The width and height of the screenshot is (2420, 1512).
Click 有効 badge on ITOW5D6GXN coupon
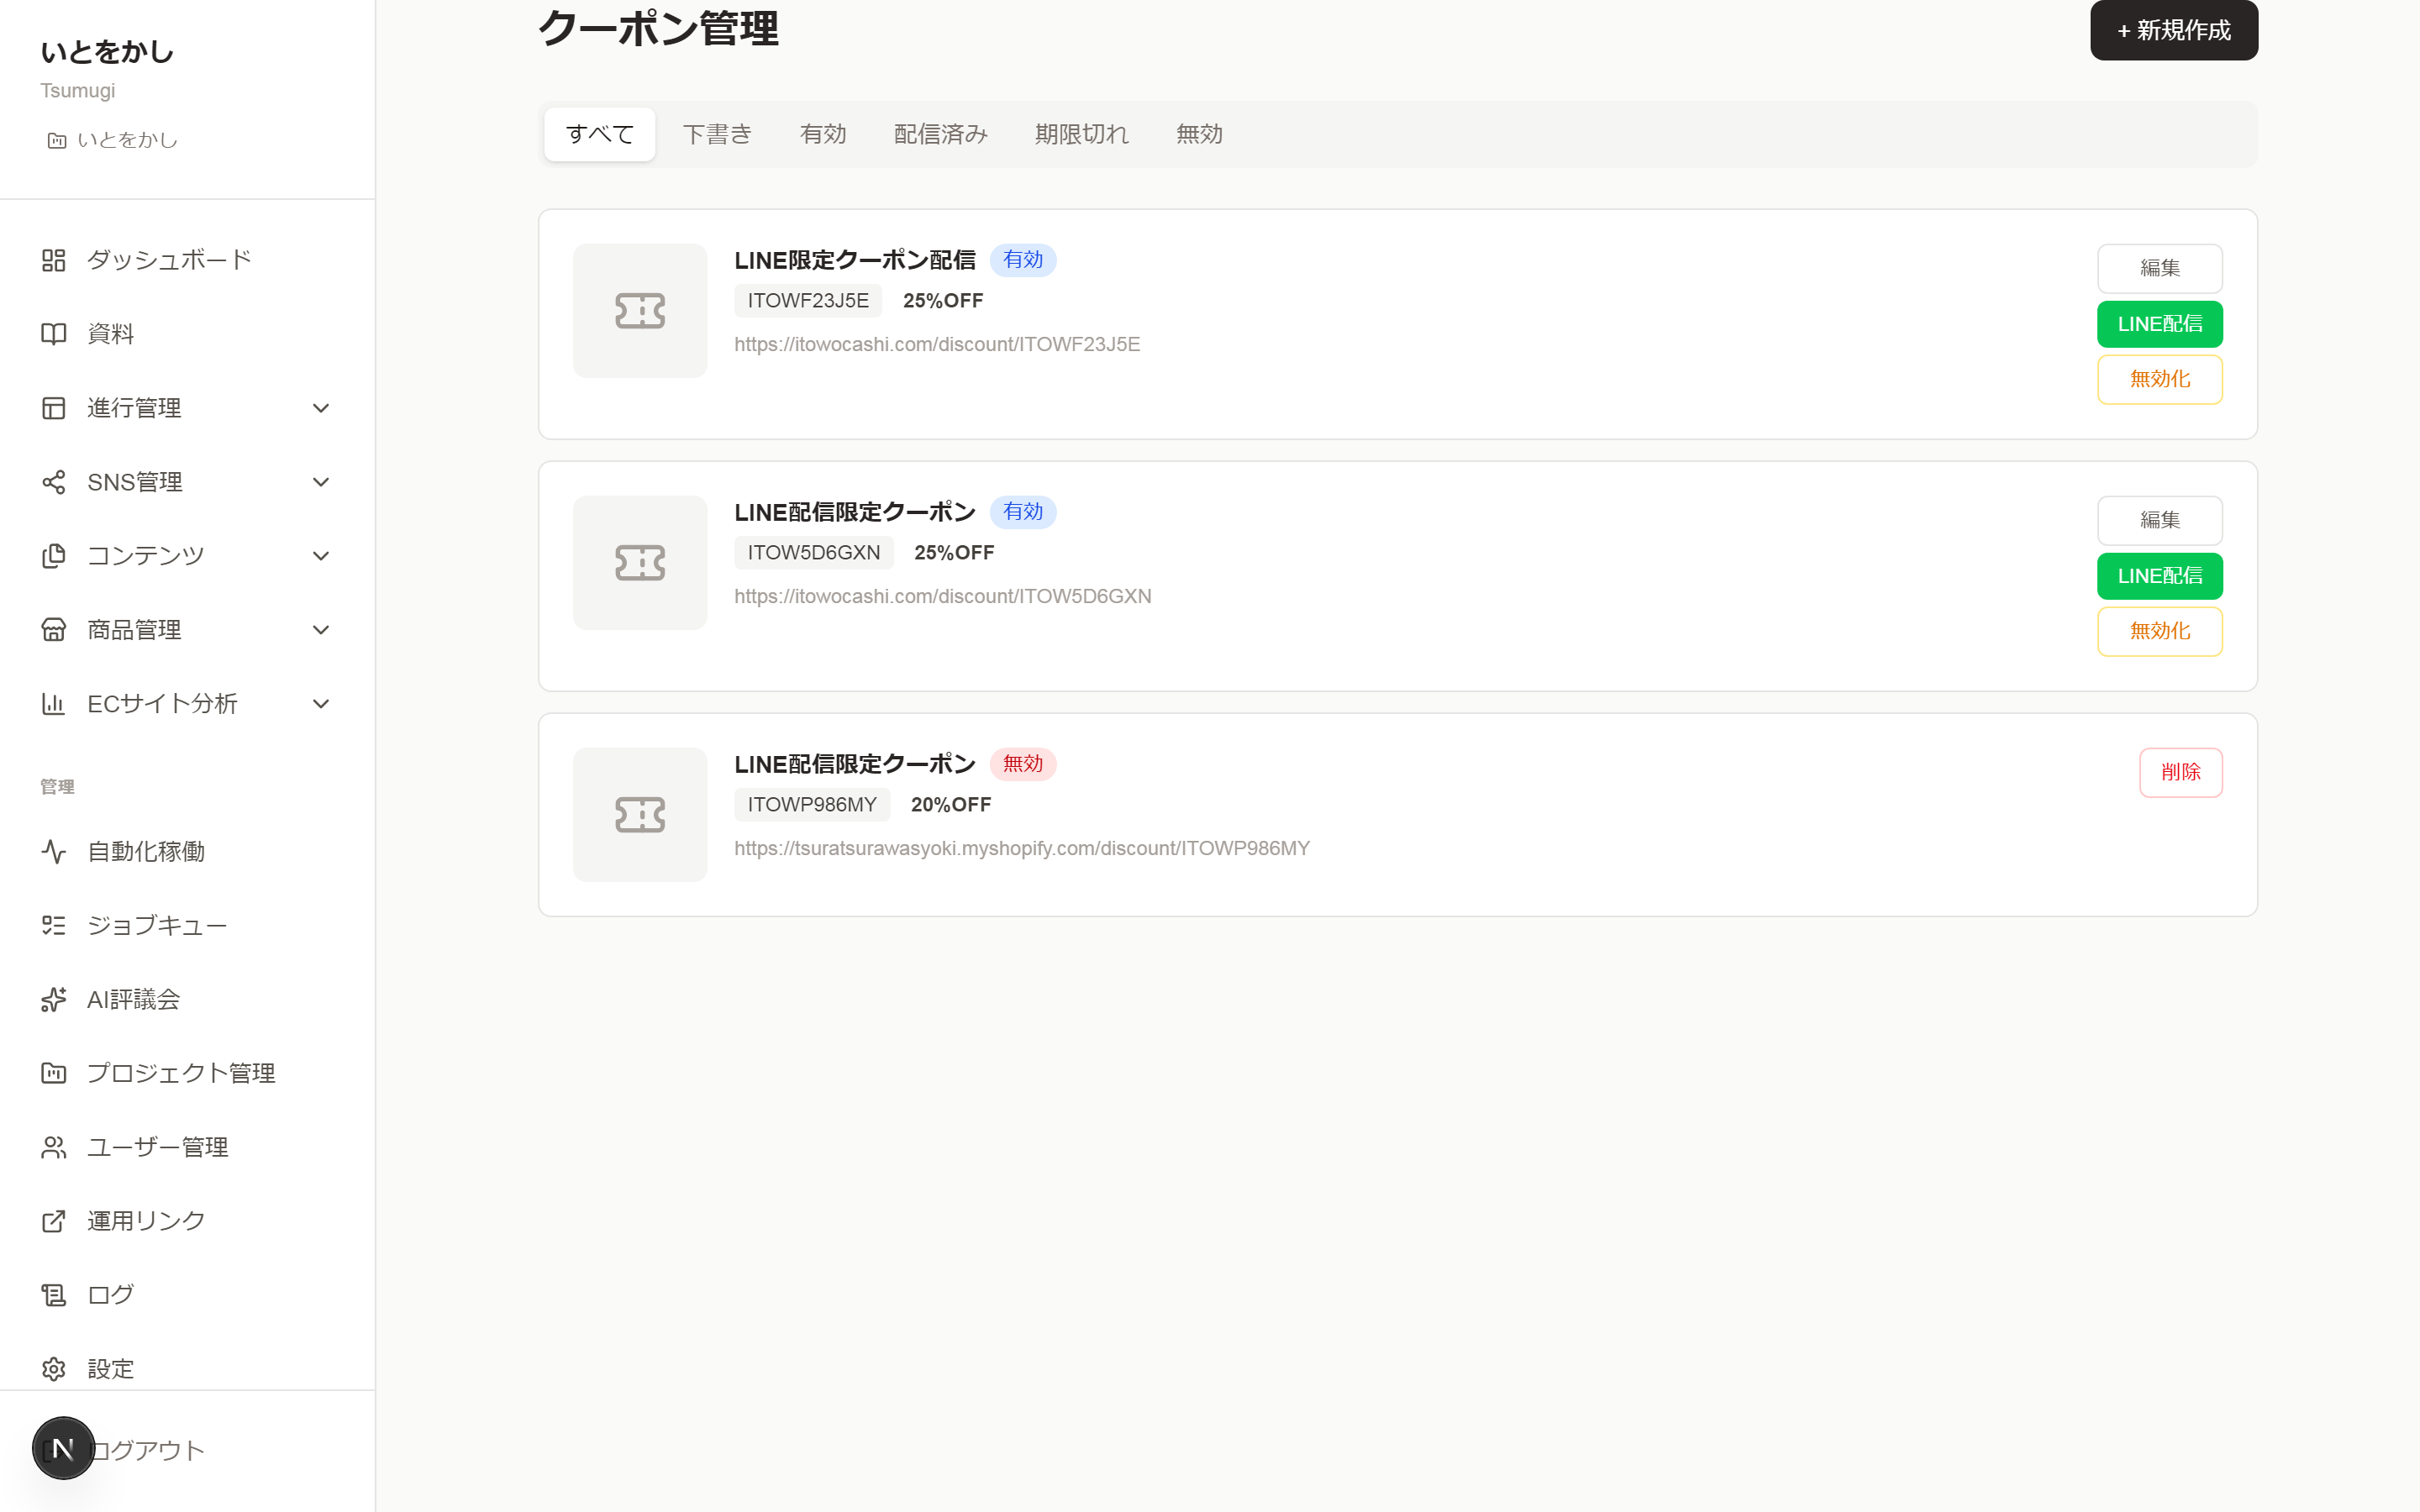click(1023, 512)
